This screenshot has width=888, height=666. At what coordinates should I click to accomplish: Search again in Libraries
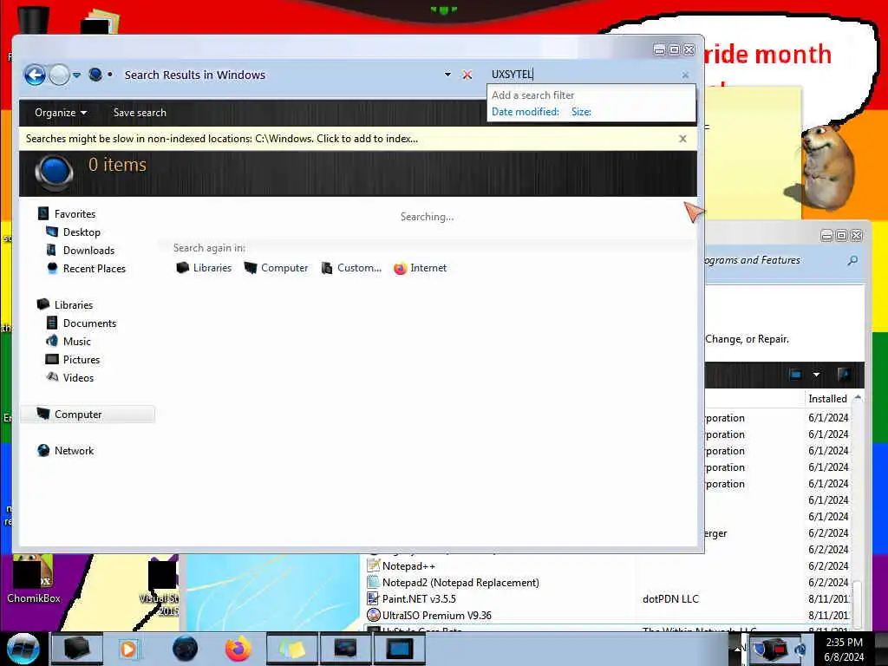coord(204,267)
